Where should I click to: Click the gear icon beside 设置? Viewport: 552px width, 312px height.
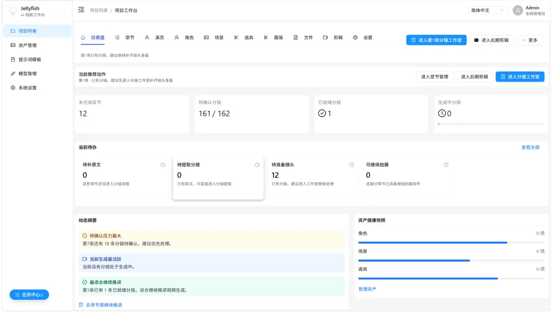[x=355, y=38]
